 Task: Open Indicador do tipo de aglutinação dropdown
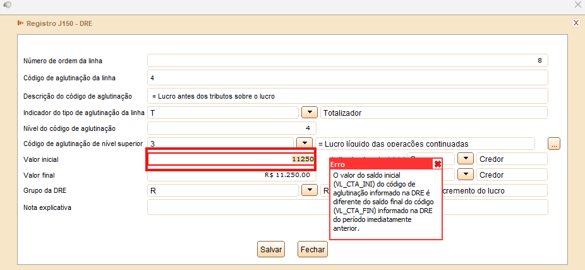pos(309,113)
